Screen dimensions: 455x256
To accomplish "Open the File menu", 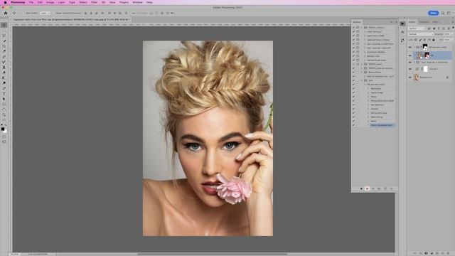I will (31, 2).
